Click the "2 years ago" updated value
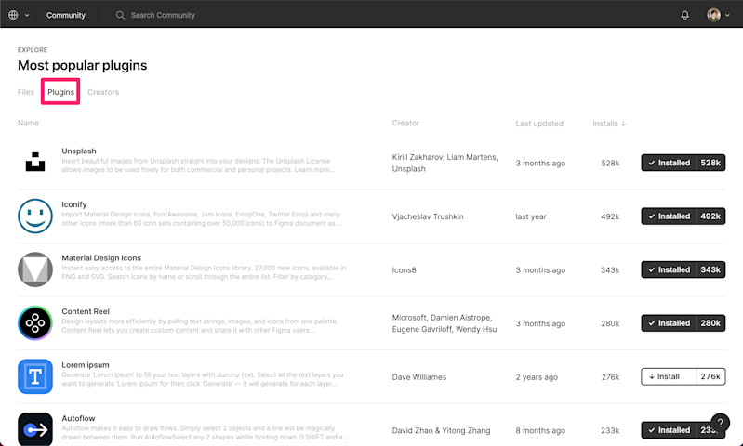The width and height of the screenshot is (743, 446). point(537,377)
